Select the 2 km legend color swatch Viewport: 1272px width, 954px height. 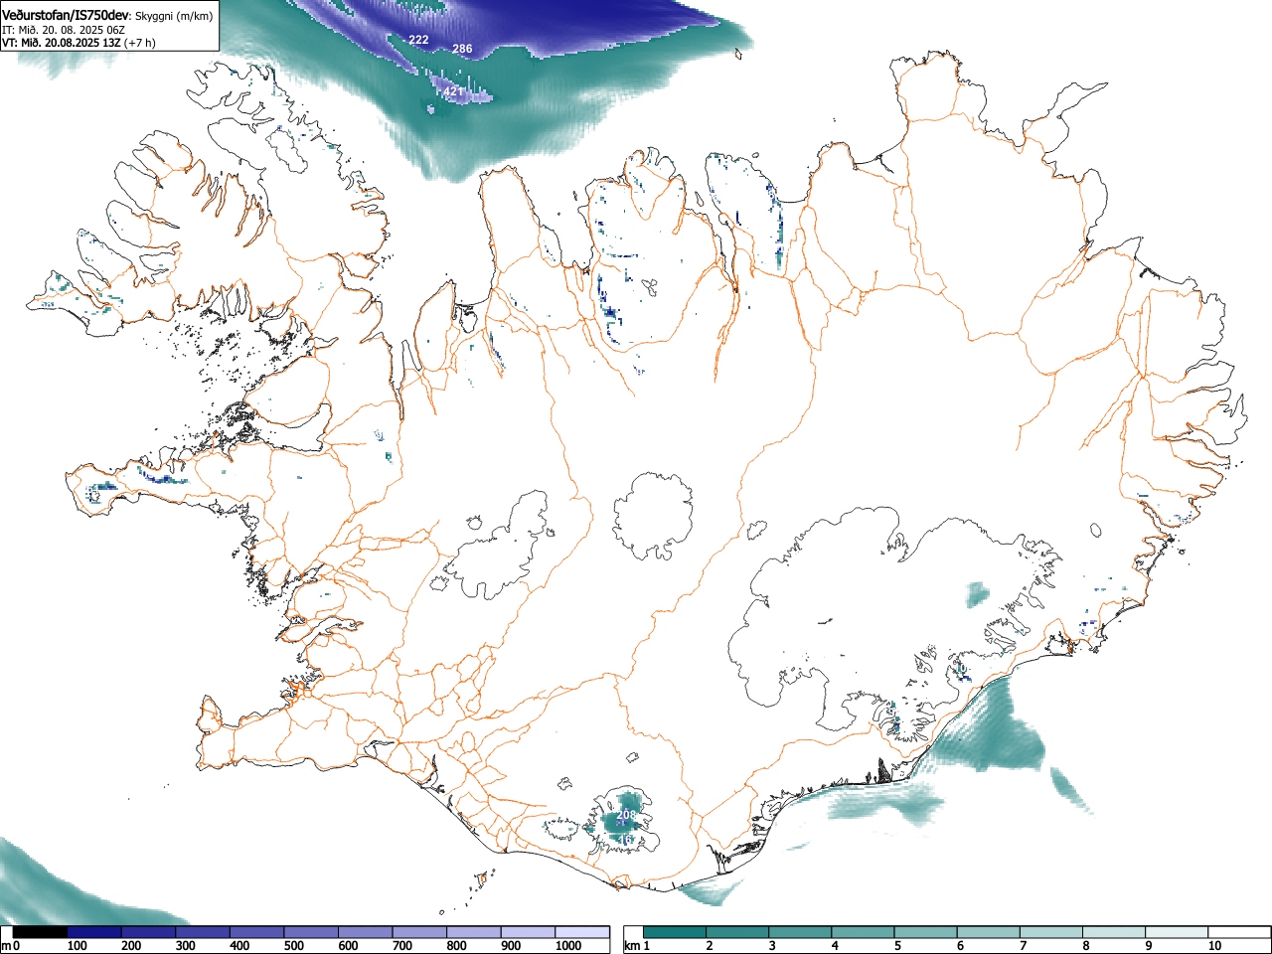coord(737,932)
